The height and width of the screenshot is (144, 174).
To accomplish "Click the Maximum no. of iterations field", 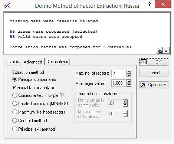I will pyautogui.click(x=115, y=114).
